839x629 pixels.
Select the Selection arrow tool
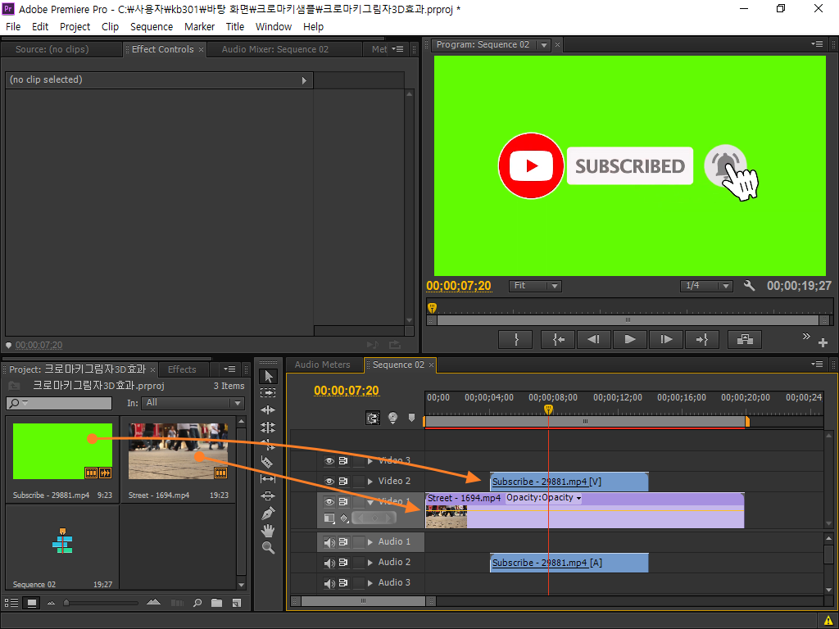click(x=268, y=377)
